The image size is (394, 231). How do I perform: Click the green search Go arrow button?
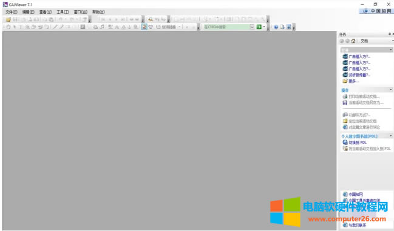click(259, 27)
